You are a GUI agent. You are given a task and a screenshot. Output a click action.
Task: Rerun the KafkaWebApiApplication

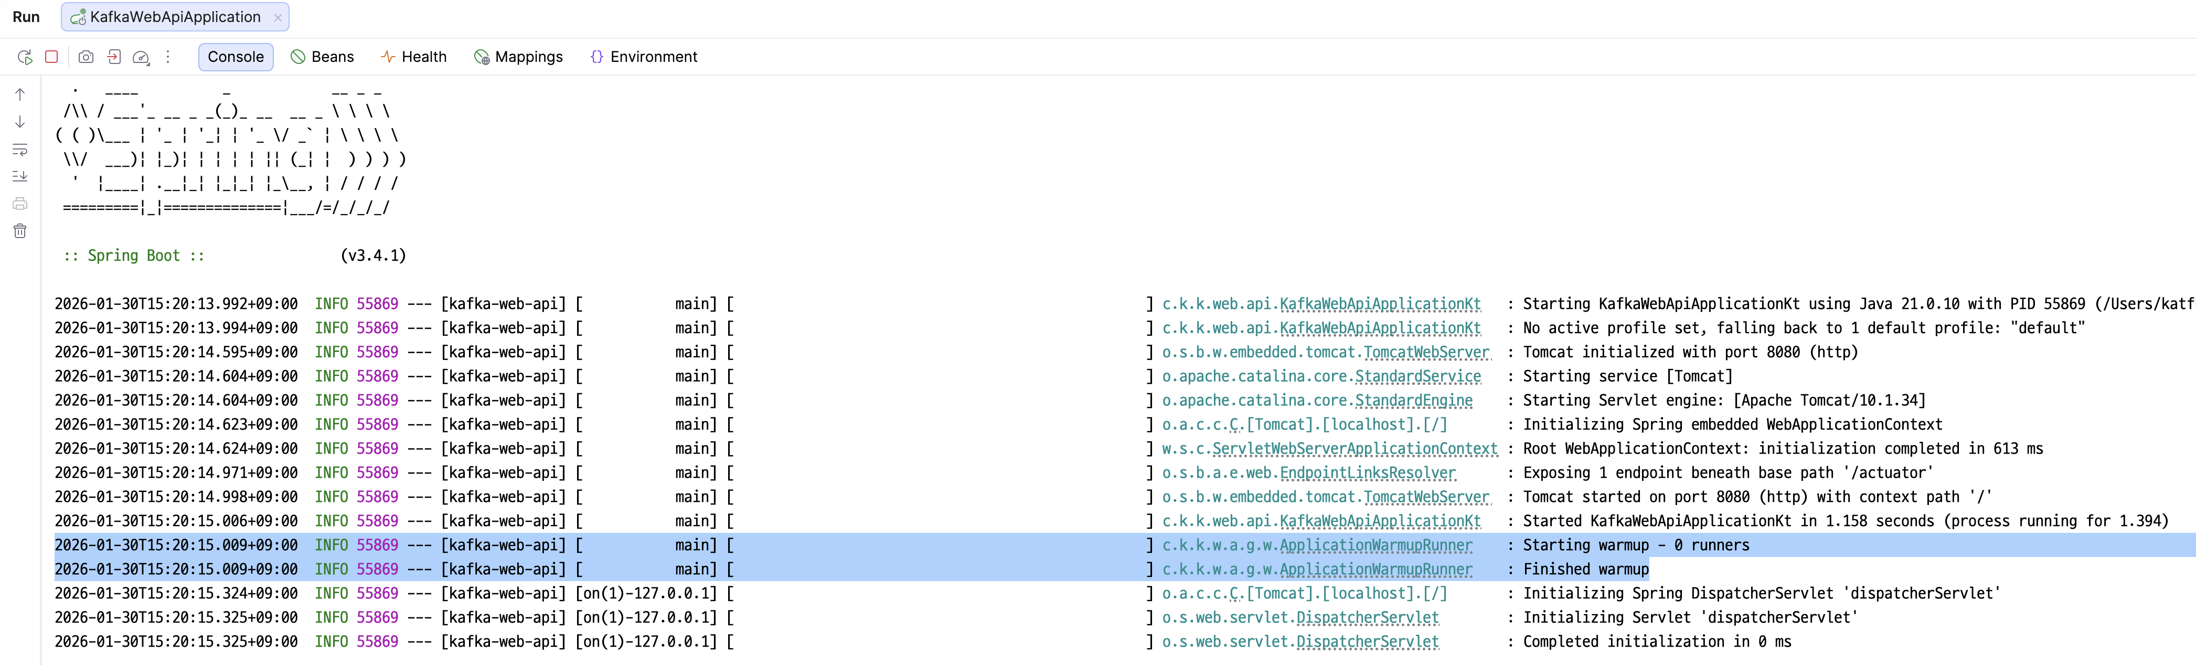(x=25, y=57)
